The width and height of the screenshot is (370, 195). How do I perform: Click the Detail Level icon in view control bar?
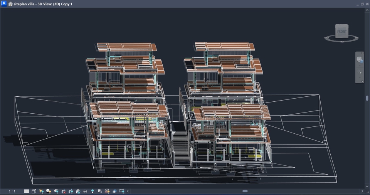tap(27, 191)
